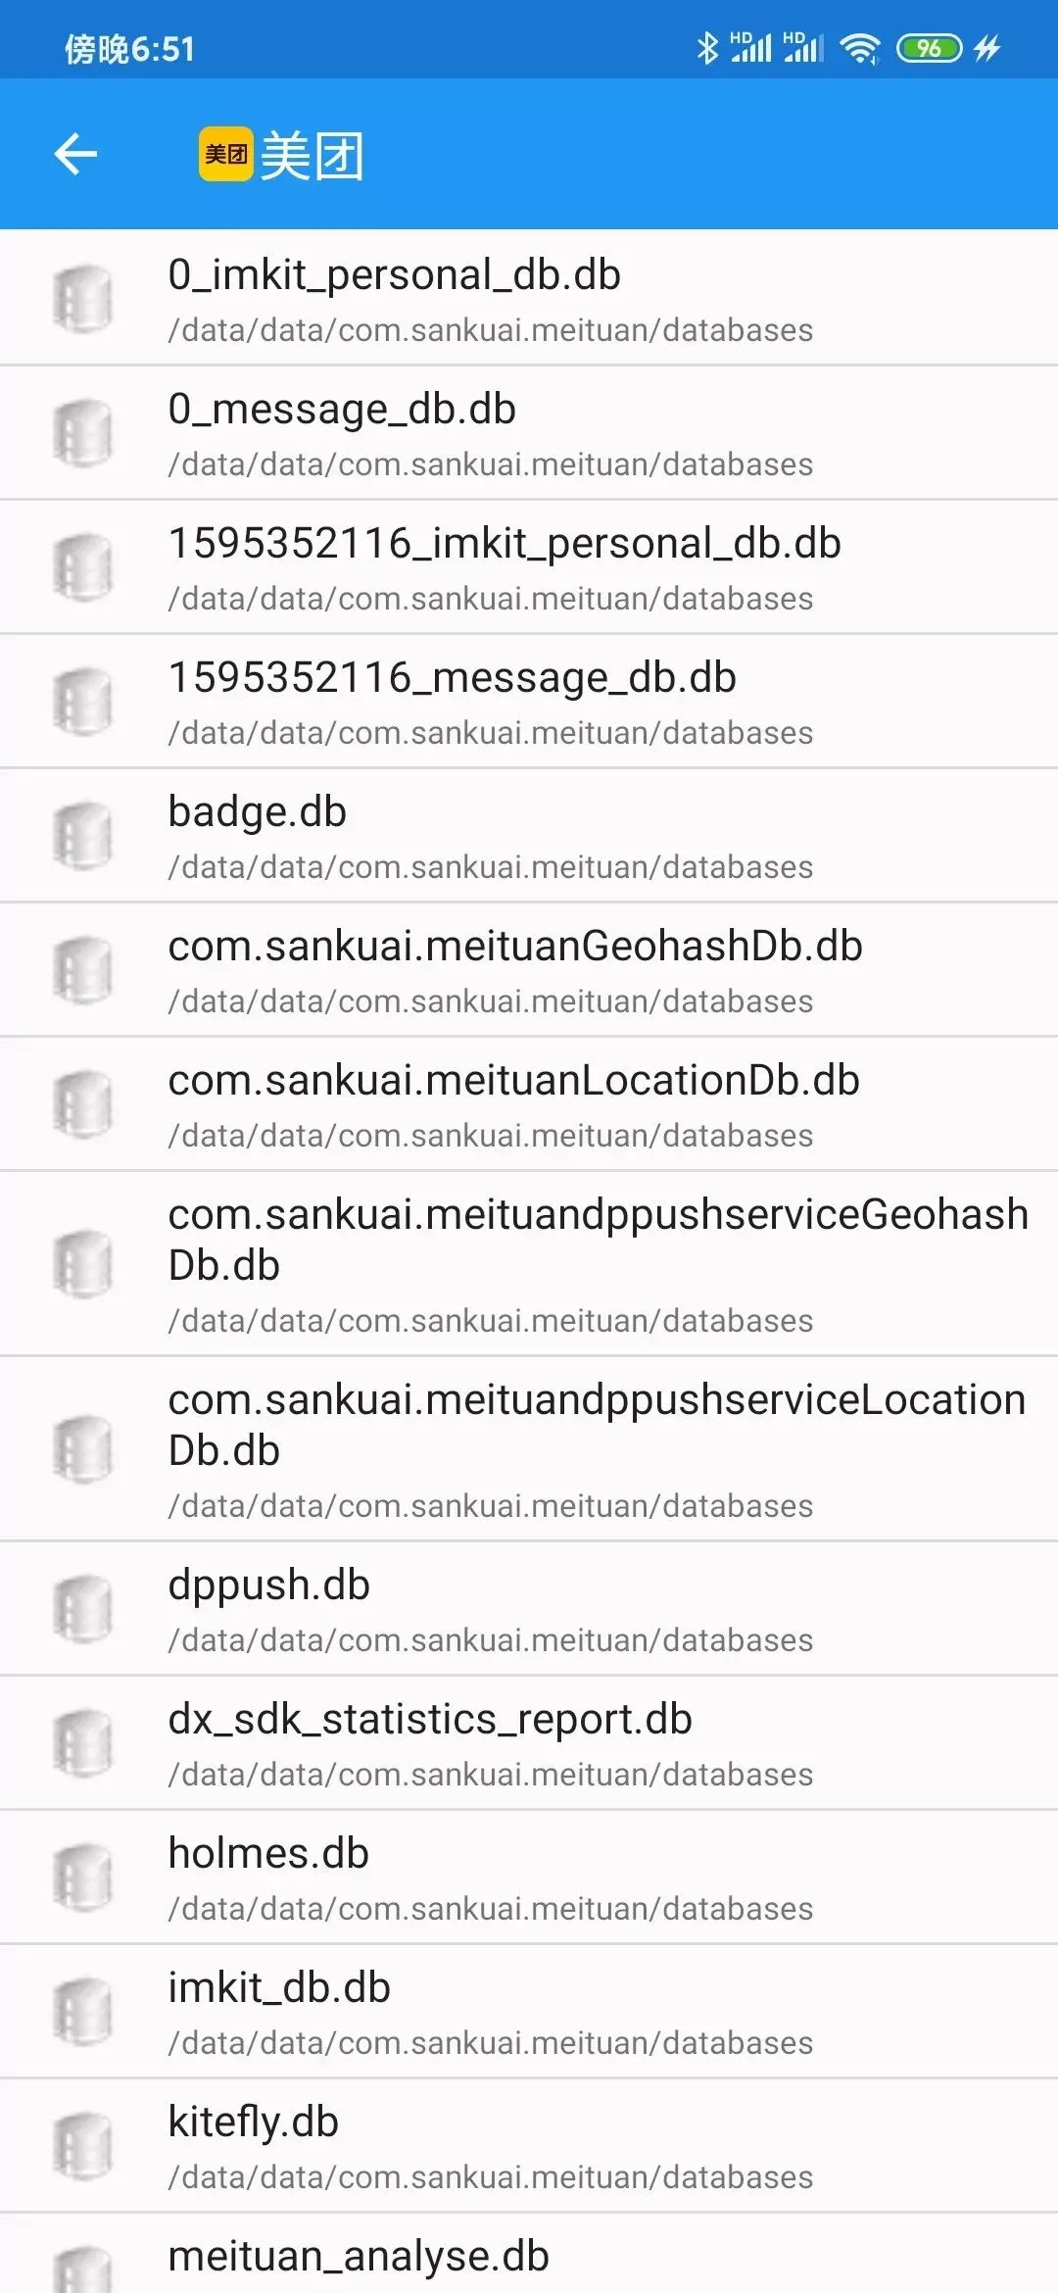Tap the back arrow in header
Viewport: 1058px width, 2293px height.
pyautogui.click(x=75, y=154)
